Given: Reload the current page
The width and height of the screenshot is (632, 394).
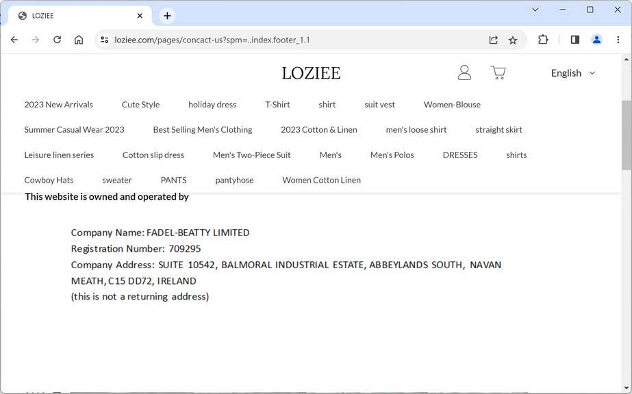Looking at the screenshot, I should pos(58,40).
